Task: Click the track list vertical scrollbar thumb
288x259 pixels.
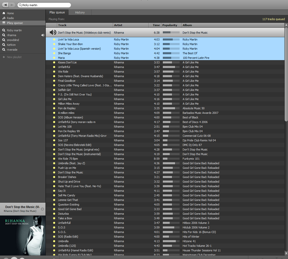Action: click(286, 74)
